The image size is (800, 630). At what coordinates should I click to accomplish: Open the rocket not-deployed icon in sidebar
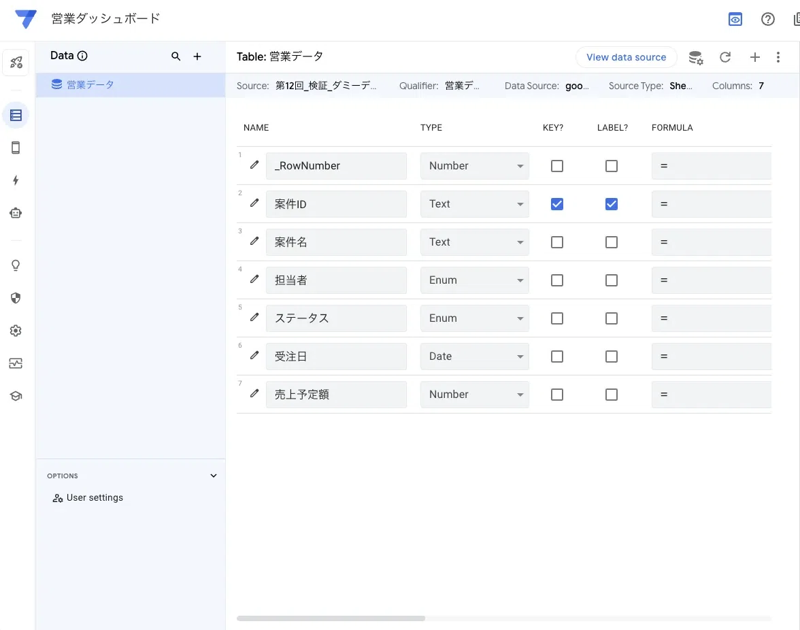(16, 63)
